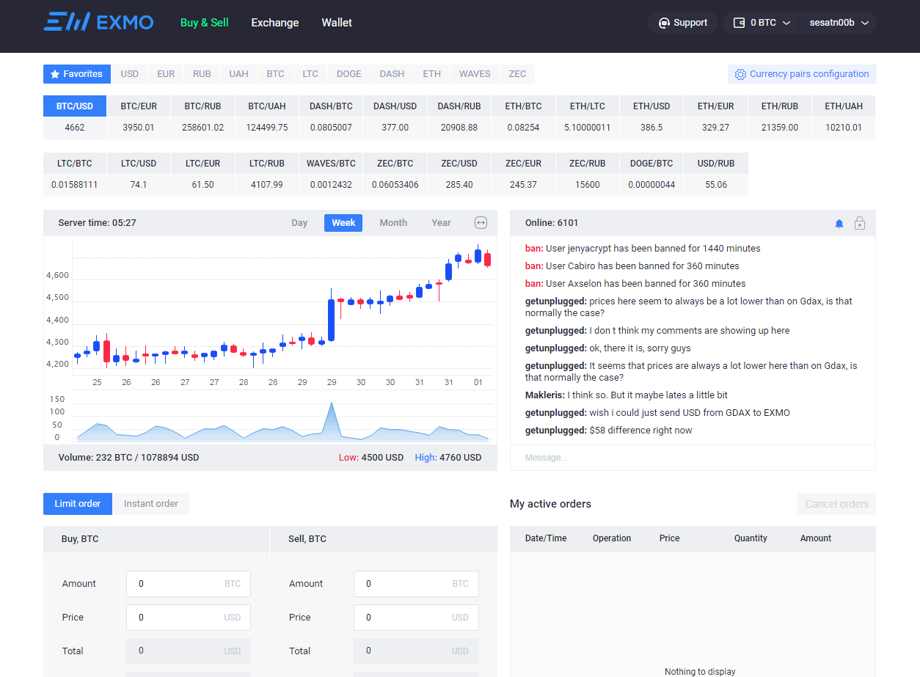This screenshot has height=677, width=920.
Task: Switch chart to Day view
Action: click(x=299, y=223)
